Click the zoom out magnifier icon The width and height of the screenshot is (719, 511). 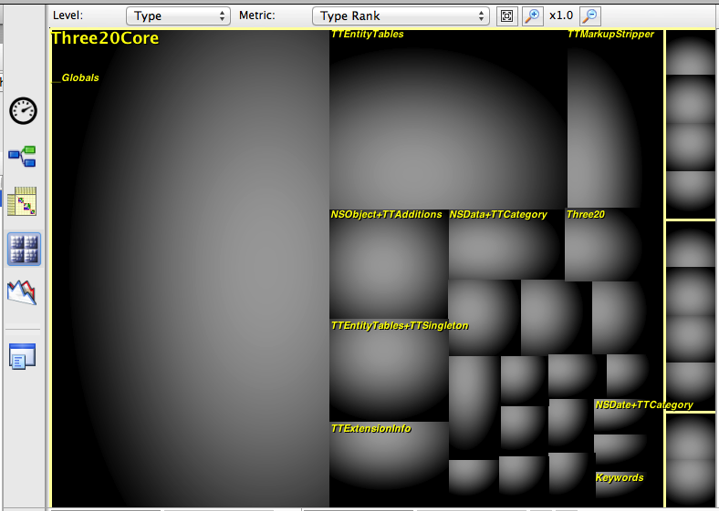coord(590,16)
